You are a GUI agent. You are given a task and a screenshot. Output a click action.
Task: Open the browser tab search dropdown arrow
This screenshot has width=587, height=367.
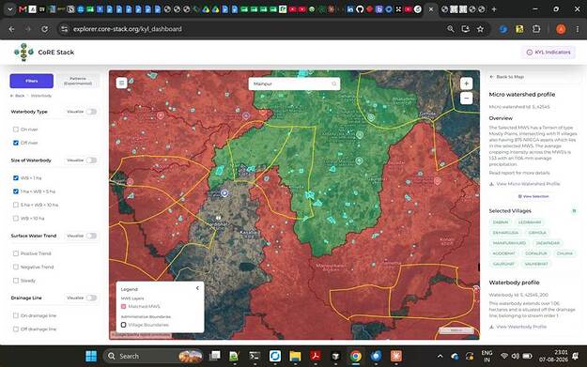(x=10, y=9)
